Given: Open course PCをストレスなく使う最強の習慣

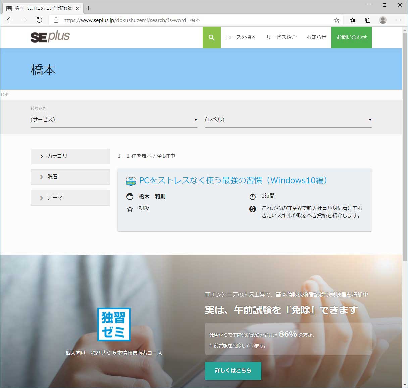Looking at the screenshot, I should 233,180.
